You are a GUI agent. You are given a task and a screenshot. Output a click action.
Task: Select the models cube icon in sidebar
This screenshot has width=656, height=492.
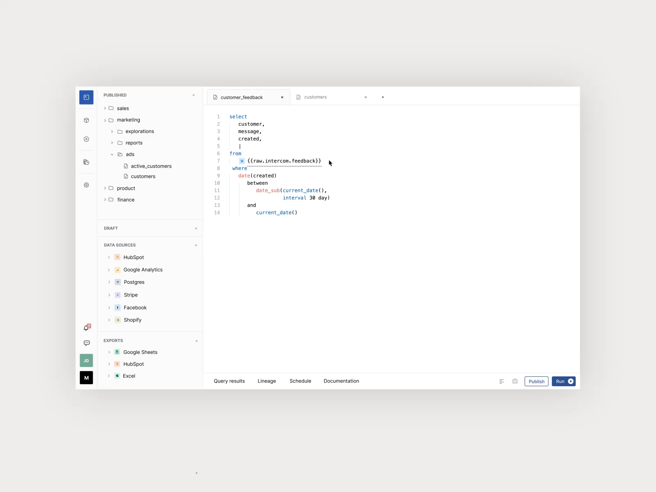point(86,120)
